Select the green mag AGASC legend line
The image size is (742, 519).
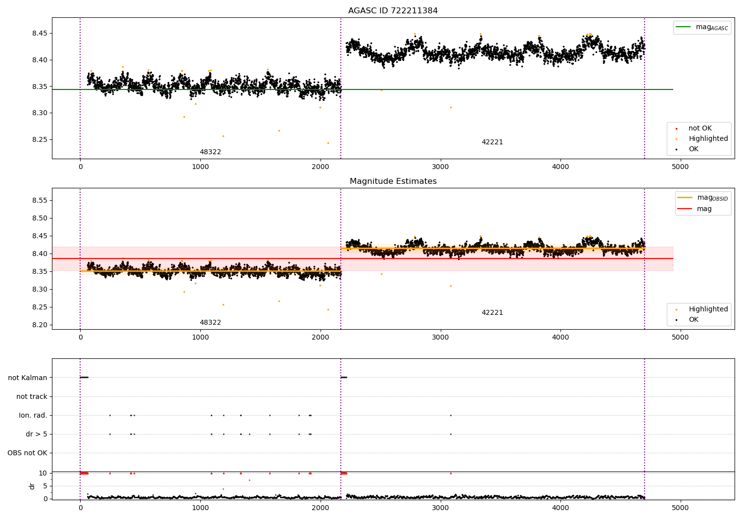click(x=685, y=27)
